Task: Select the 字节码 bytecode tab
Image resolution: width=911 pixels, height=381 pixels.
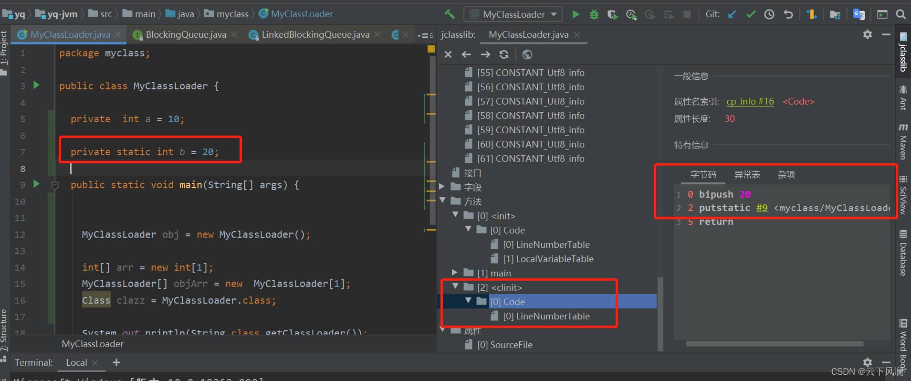Action: tap(703, 175)
